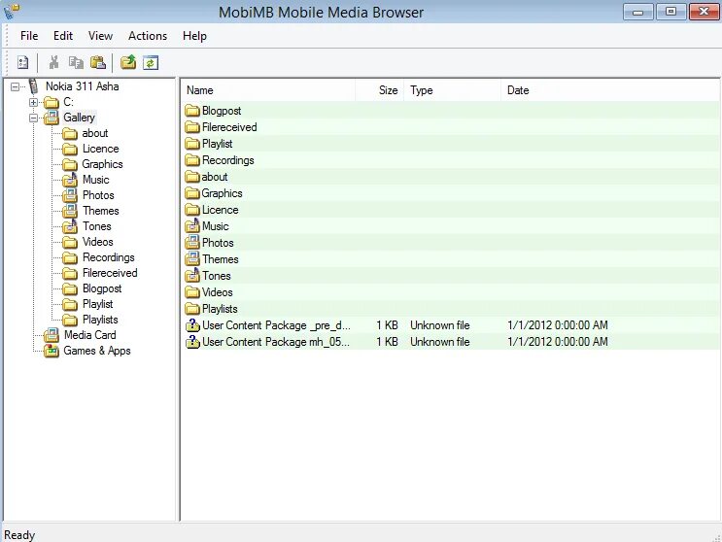This screenshot has height=542, width=722.
Task: Click the unknown-file icon of User Content Package mh_05
Action: coord(192,342)
